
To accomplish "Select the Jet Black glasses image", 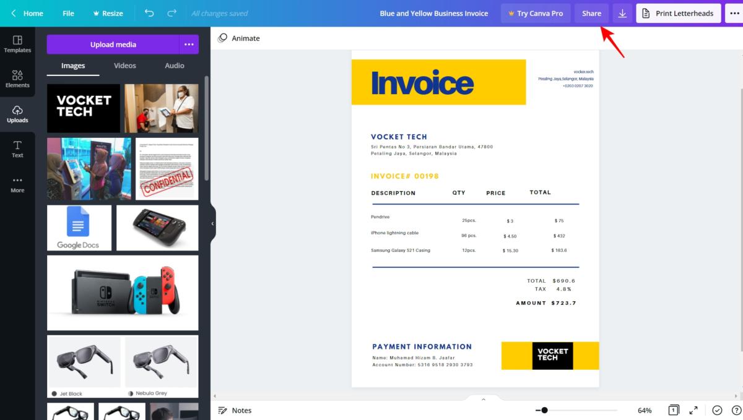I will point(84,366).
